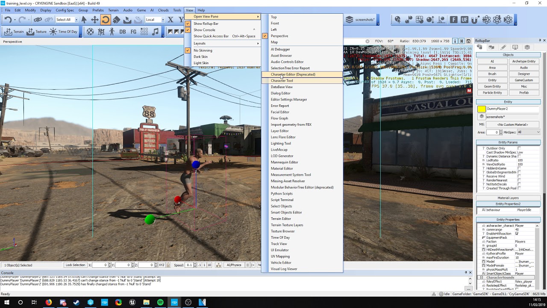Toggle the magnet snap icon
Screen dimensions: 547x308
coord(475,20)
